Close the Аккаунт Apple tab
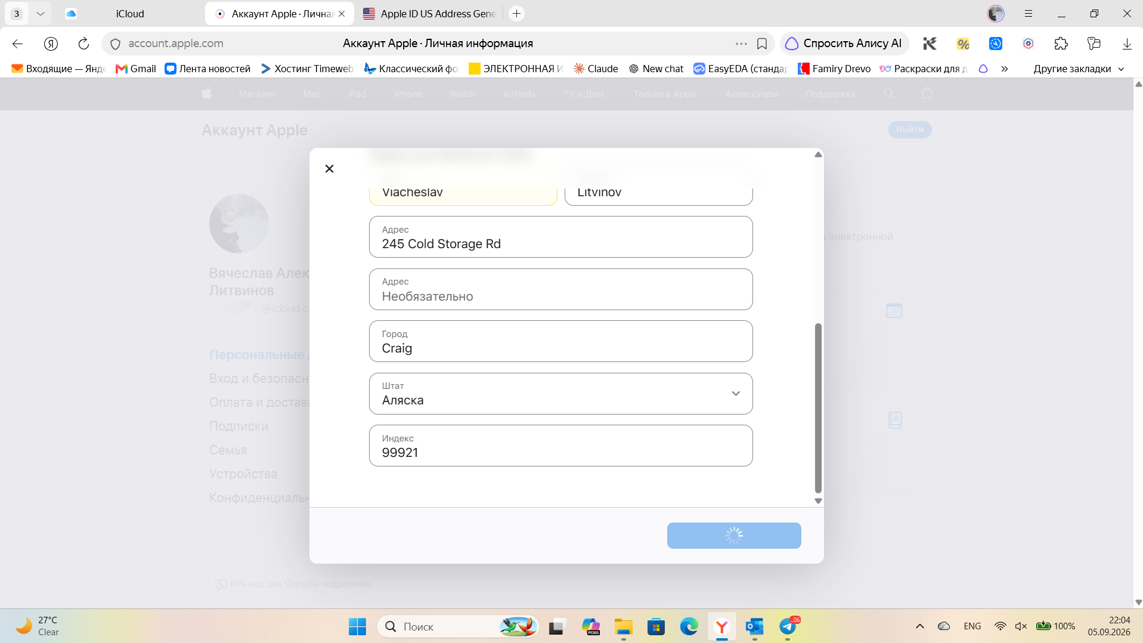This screenshot has height=643, width=1143. click(342, 13)
